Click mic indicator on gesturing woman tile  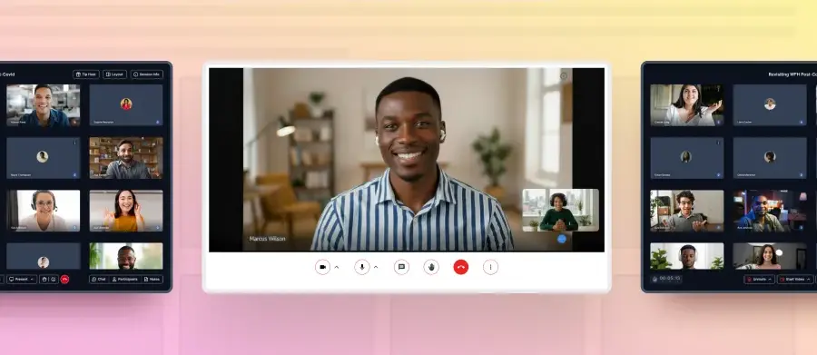point(719,122)
